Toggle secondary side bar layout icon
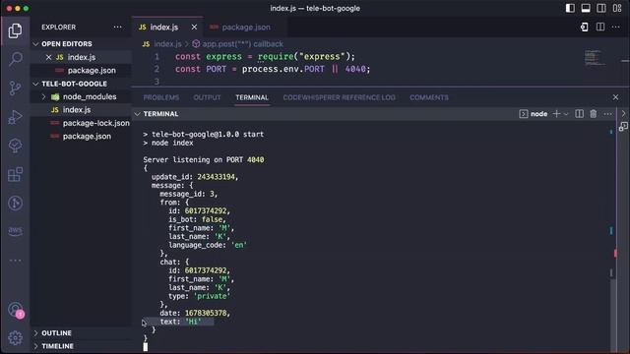The width and height of the screenshot is (630, 354). 601,8
